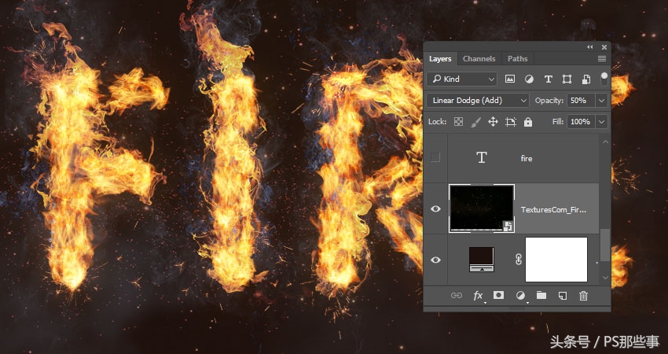668x354 pixels.
Task: Select the TexturesCom_Fir... layer name
Action: click(x=553, y=210)
